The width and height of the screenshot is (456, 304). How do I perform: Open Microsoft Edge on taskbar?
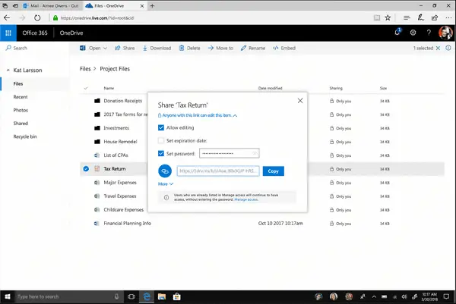coord(147,296)
